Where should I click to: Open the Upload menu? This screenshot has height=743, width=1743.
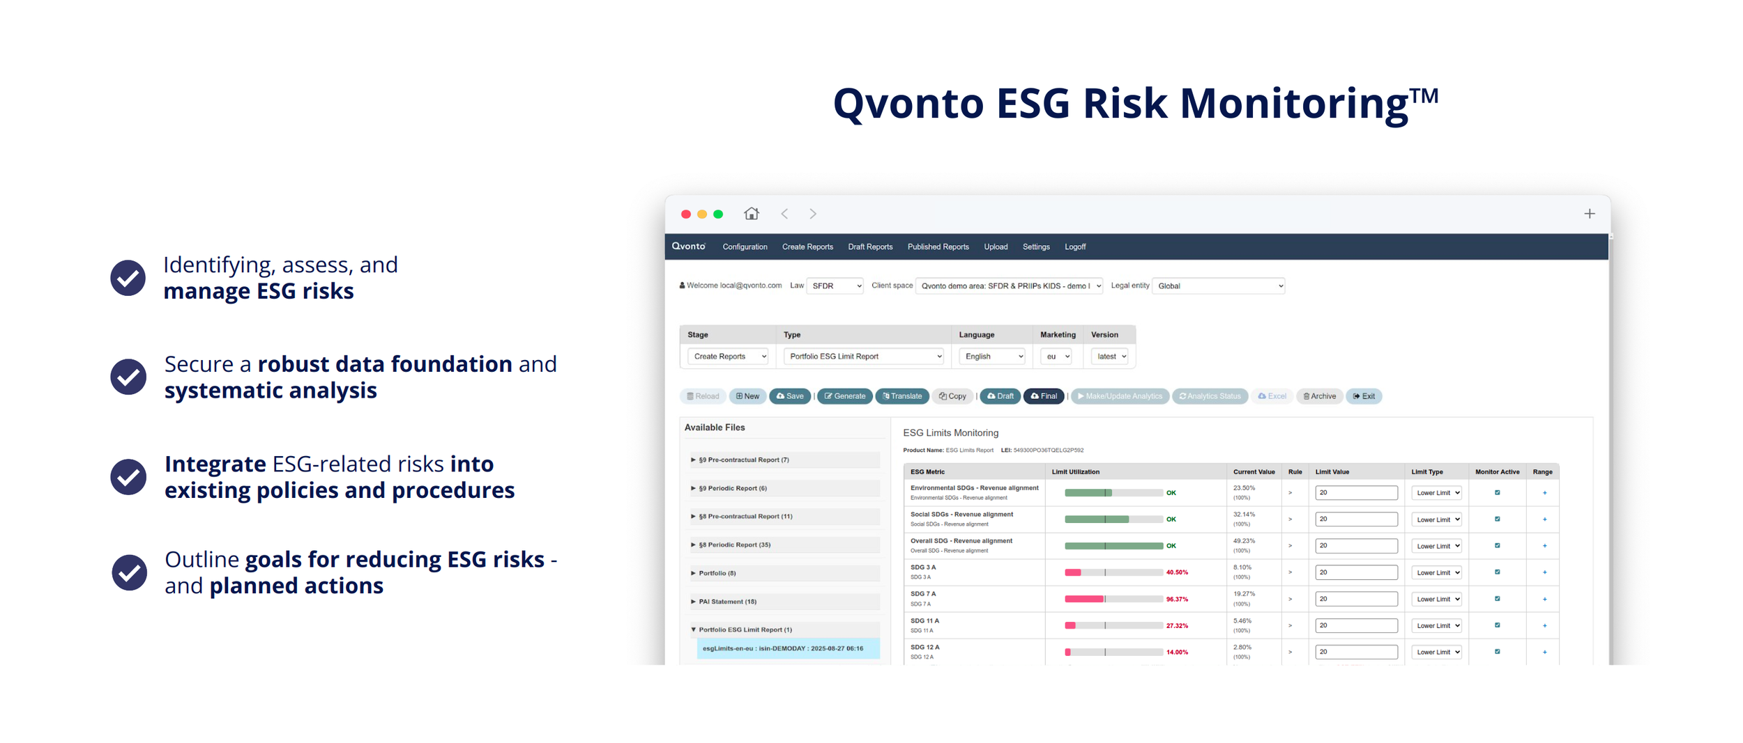(x=996, y=247)
